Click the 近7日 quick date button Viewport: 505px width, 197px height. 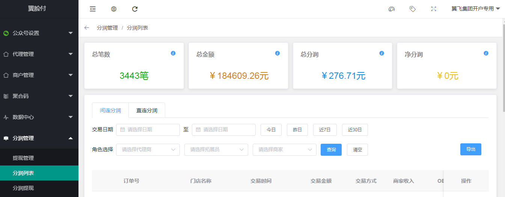325,130
